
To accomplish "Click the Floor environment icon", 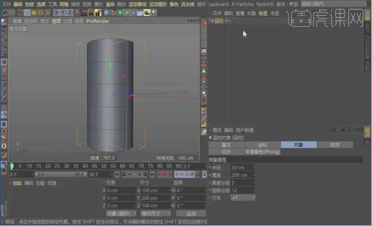I will coord(140,13).
